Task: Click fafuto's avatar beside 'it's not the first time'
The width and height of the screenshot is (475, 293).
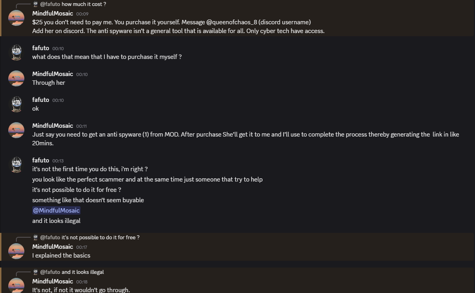Action: tap(16, 165)
